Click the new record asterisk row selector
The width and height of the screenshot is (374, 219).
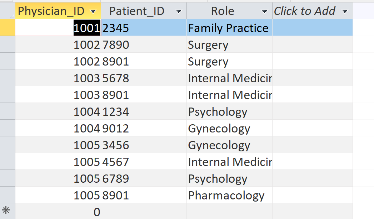(x=7, y=210)
